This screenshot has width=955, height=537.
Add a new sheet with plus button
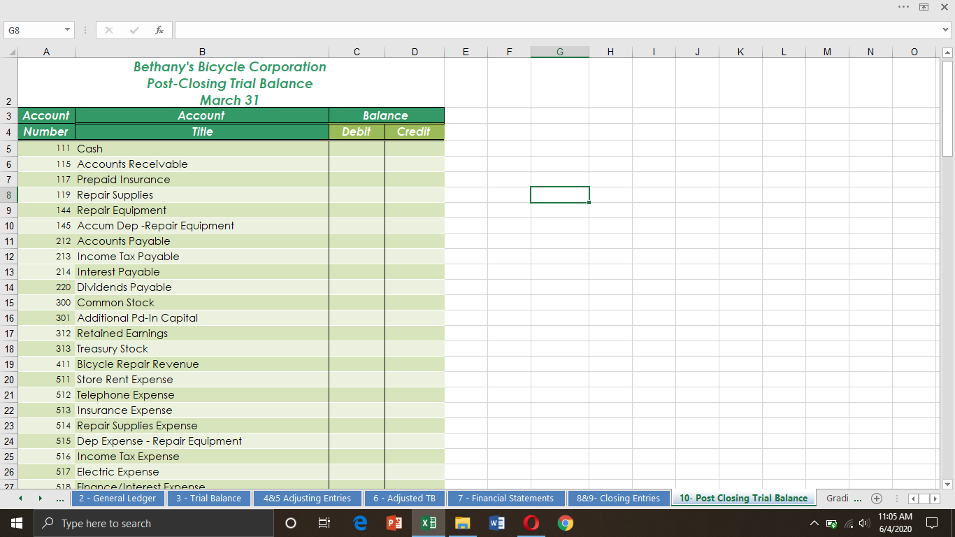pyautogui.click(x=876, y=499)
